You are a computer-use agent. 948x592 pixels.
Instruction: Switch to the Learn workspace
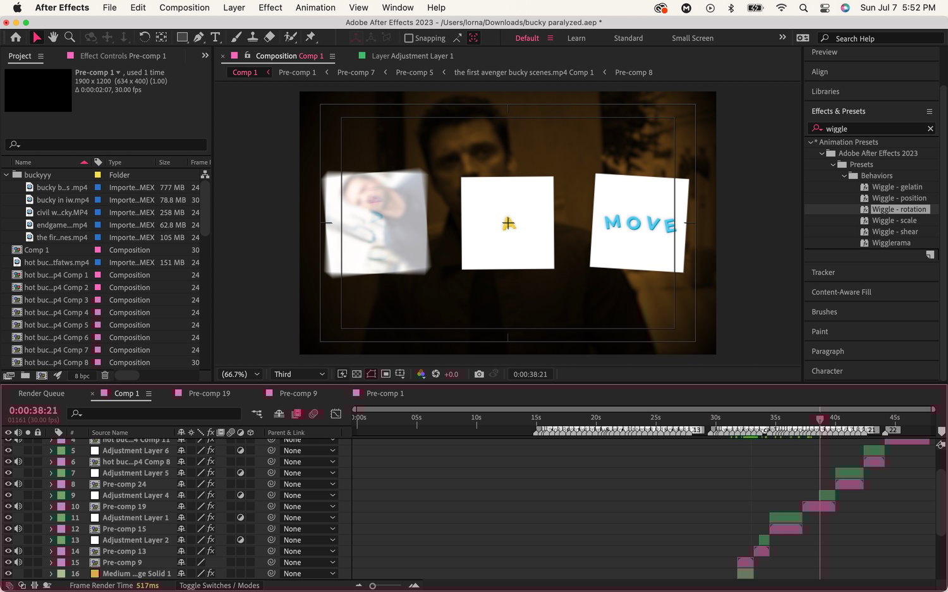pyautogui.click(x=576, y=38)
